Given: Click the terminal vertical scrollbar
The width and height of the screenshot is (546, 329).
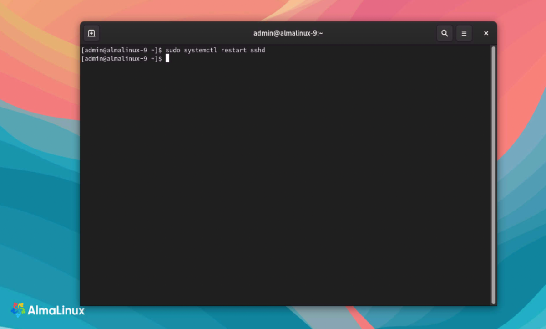Looking at the screenshot, I should (494, 175).
